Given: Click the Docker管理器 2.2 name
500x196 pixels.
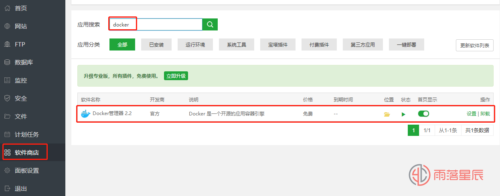Looking at the screenshot, I should 112,113.
